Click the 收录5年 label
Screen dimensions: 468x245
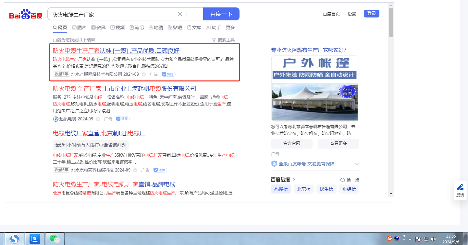tap(61, 170)
